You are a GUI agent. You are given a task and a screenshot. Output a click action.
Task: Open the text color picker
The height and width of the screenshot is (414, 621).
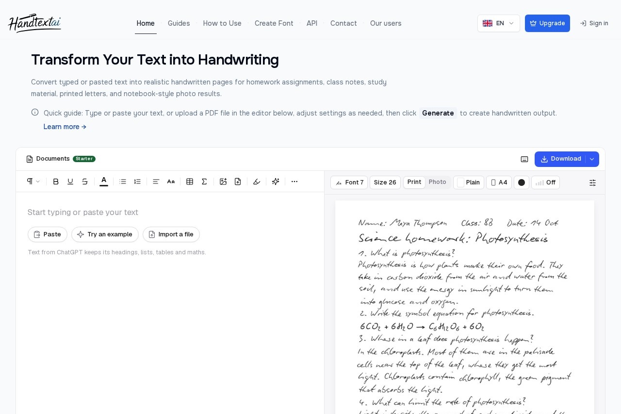coord(104,181)
